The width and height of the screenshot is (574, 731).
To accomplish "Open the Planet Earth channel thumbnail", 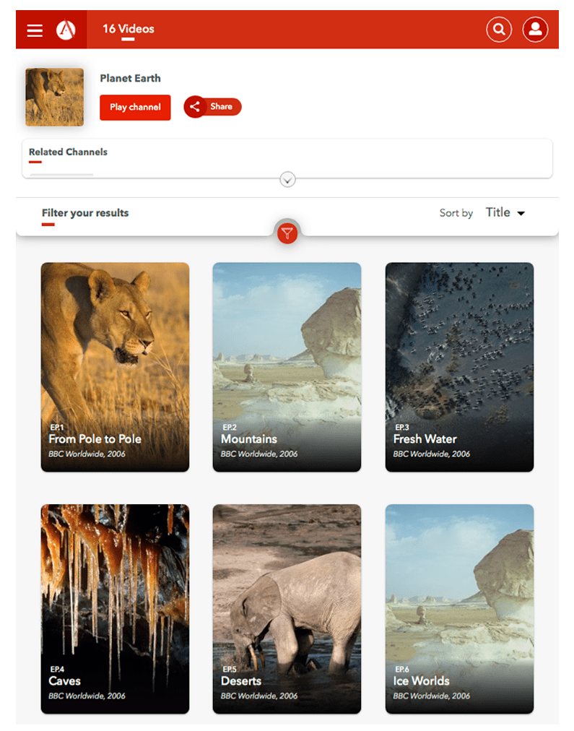I will tap(54, 97).
